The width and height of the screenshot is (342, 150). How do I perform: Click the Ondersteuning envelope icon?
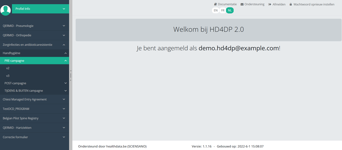pos(242,4)
